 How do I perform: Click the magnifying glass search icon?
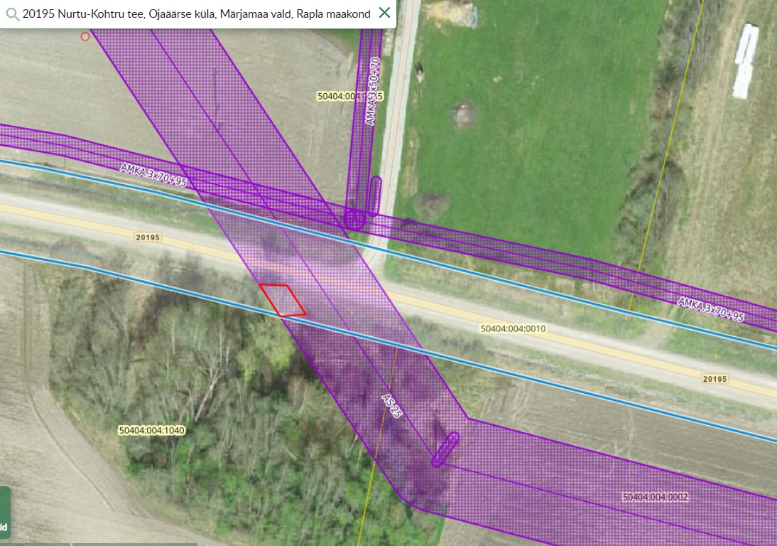12,14
